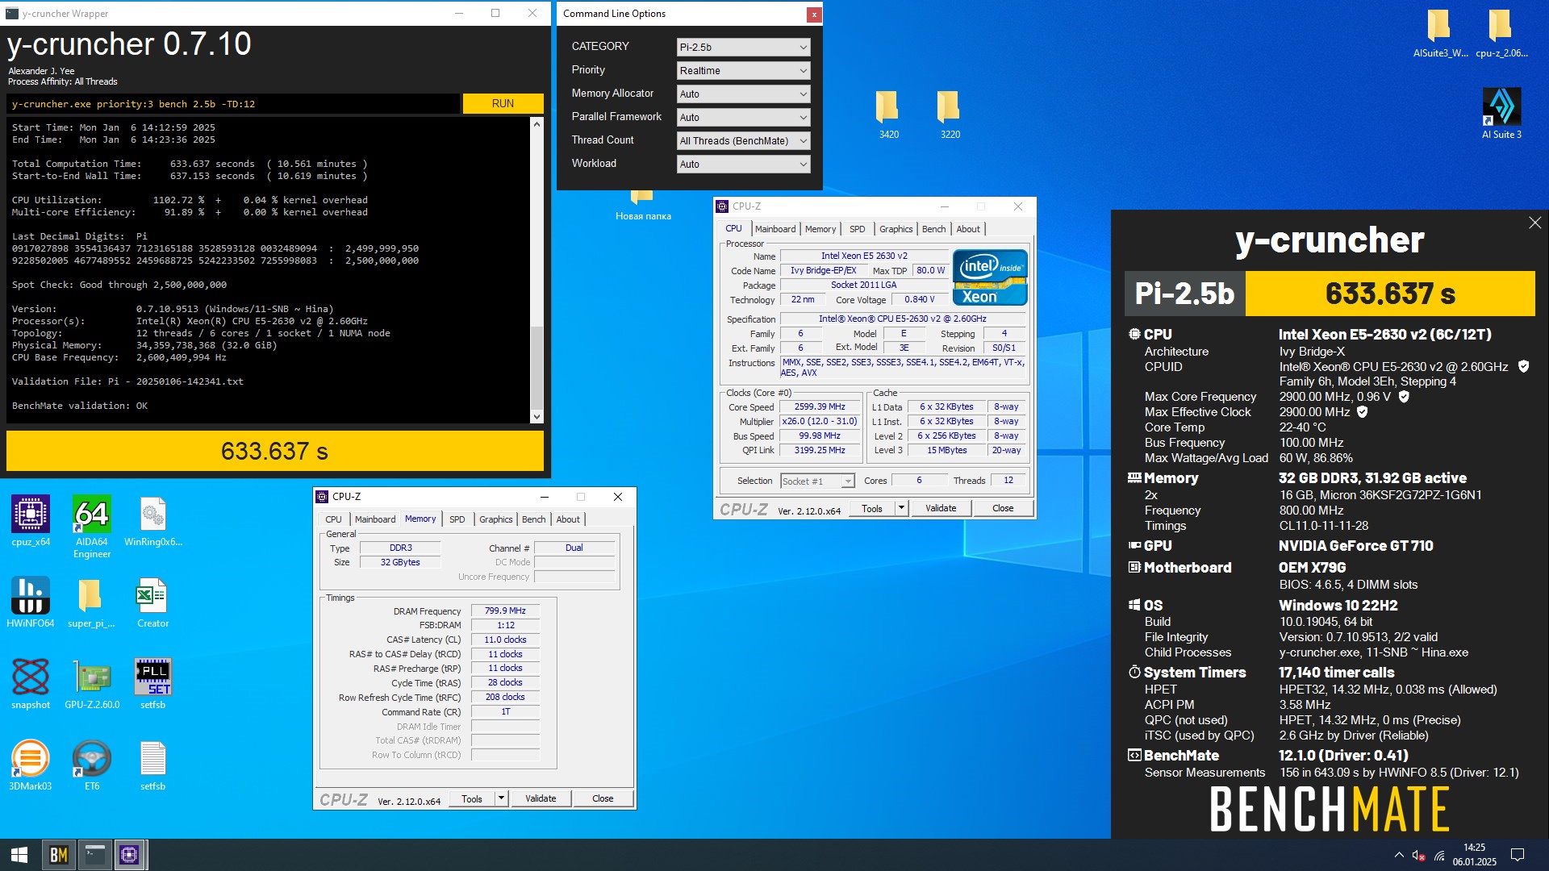
Task: Expand the CATEGORY Pi-2.5b dropdown
Action: pos(743,48)
